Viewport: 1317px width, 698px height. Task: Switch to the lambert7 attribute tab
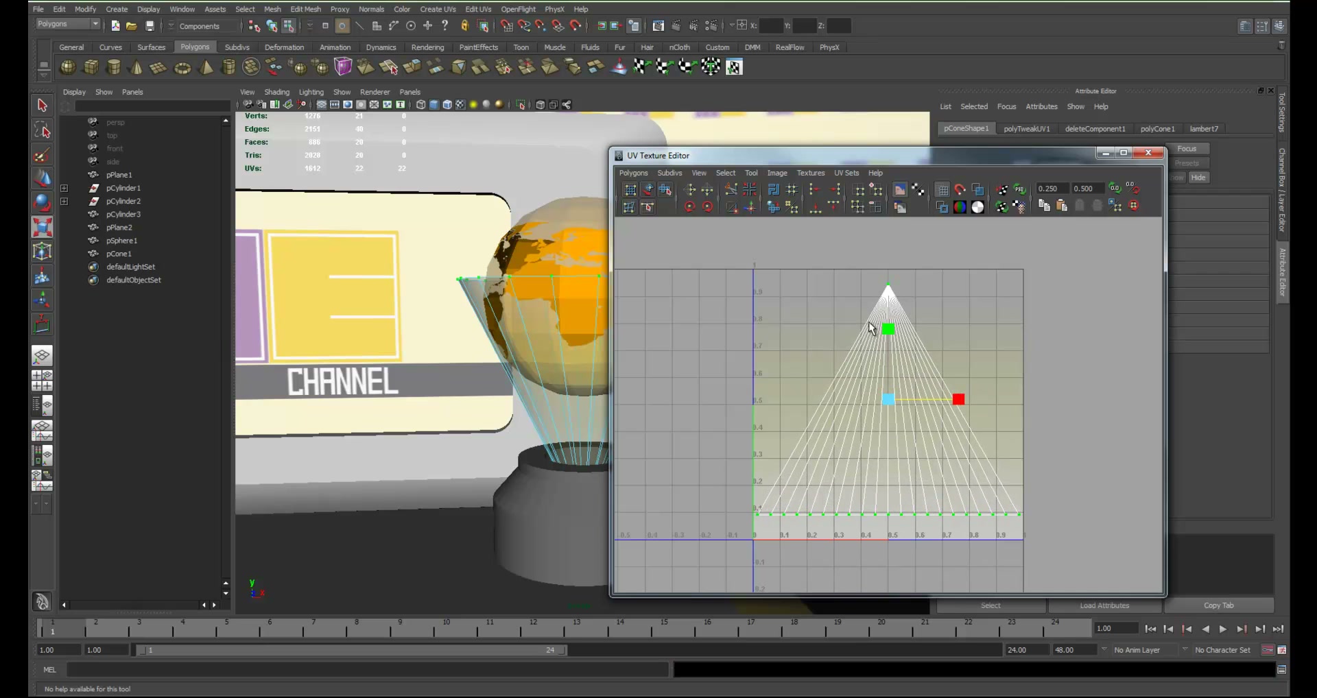[x=1204, y=129]
